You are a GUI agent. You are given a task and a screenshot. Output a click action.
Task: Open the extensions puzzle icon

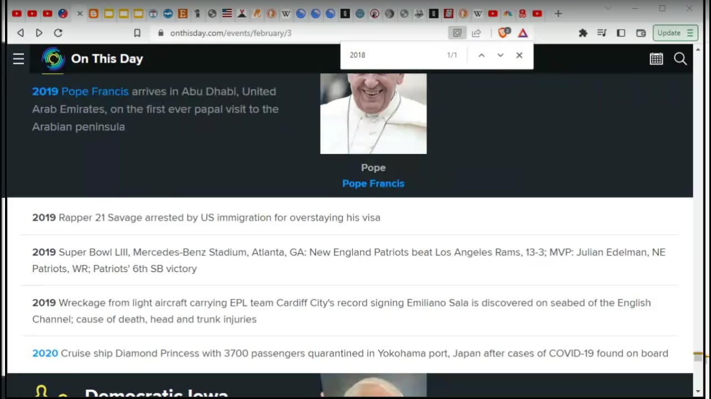[583, 33]
